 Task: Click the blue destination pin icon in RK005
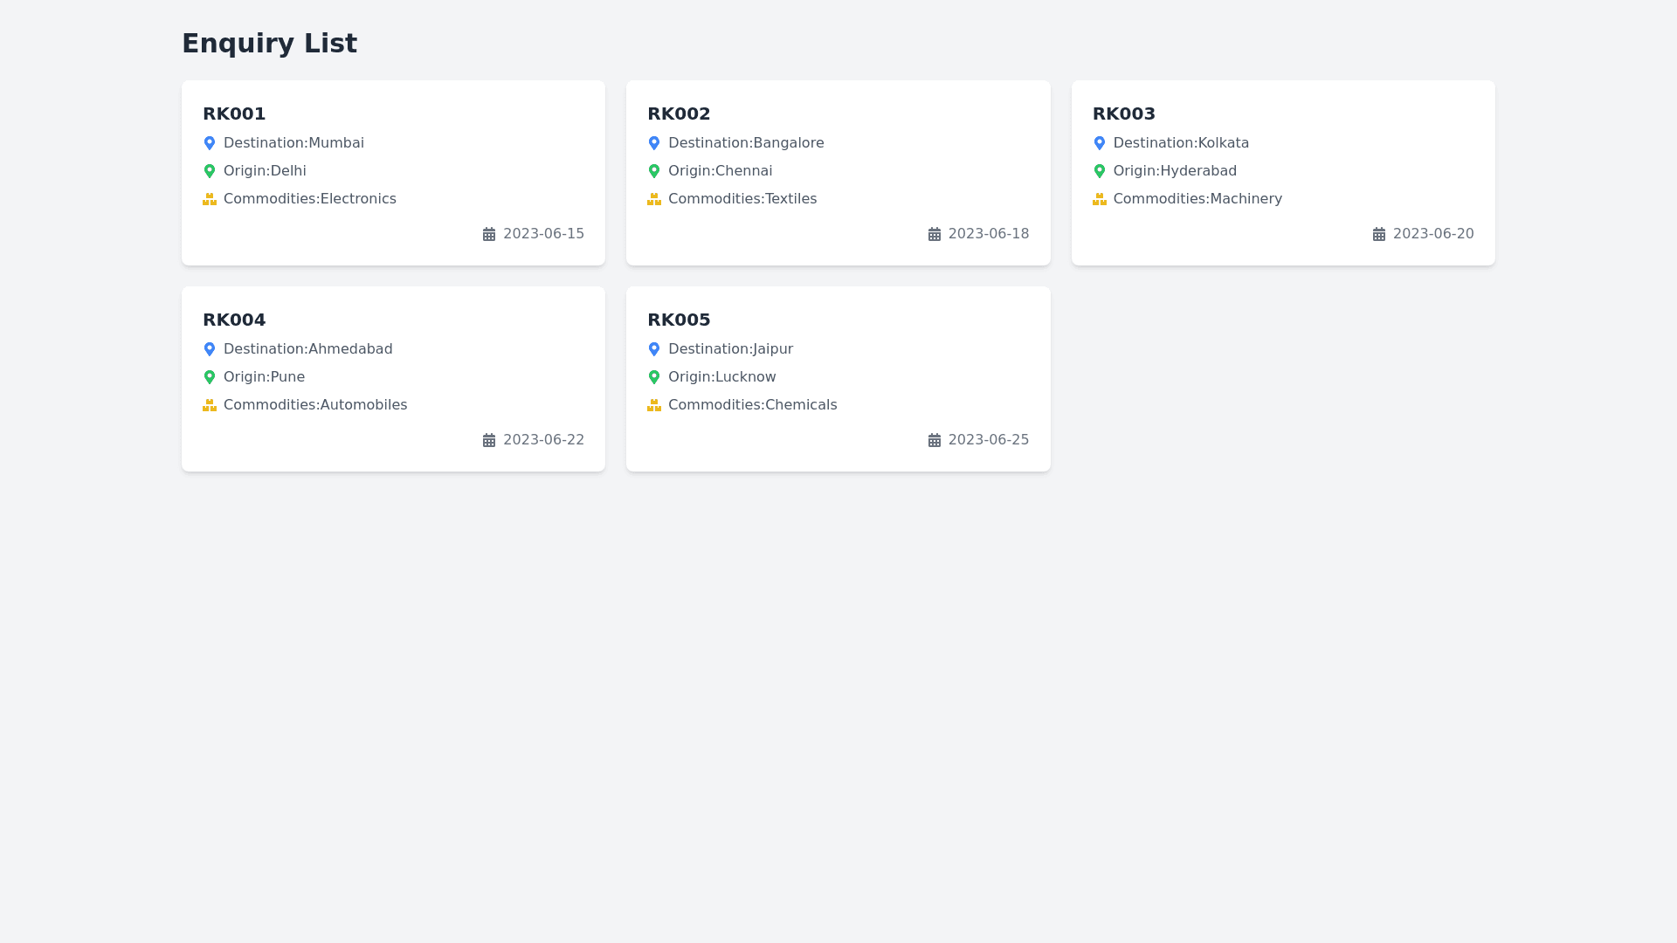(653, 349)
